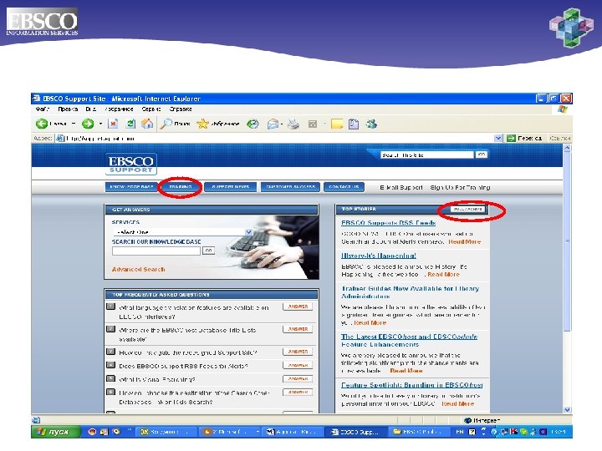
Task: Open the Services 'Select One' dropdown
Action: tap(248, 232)
